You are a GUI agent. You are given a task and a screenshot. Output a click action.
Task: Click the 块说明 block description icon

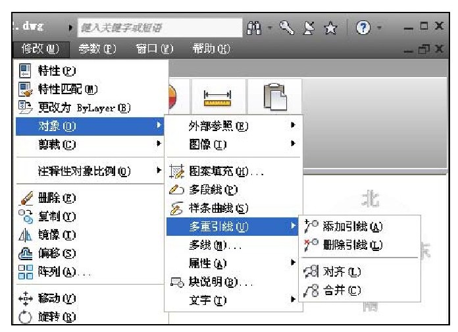point(177,283)
